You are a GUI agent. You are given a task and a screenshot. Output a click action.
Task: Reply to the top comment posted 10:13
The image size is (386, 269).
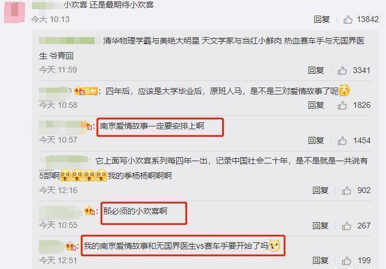pos(321,19)
